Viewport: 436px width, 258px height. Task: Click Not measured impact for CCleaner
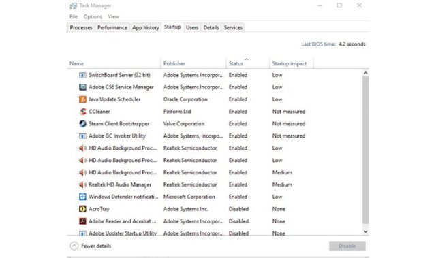pos(289,112)
